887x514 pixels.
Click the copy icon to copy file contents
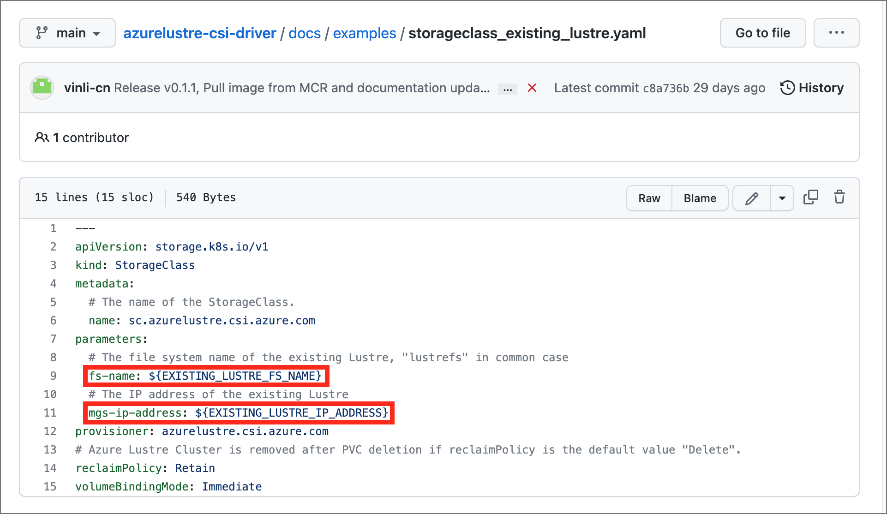click(x=810, y=197)
